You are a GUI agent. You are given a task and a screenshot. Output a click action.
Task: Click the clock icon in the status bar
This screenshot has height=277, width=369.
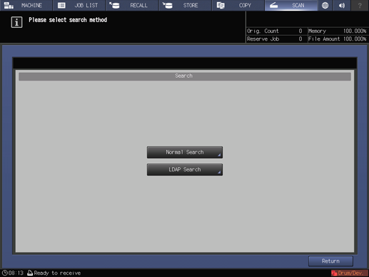point(4,273)
